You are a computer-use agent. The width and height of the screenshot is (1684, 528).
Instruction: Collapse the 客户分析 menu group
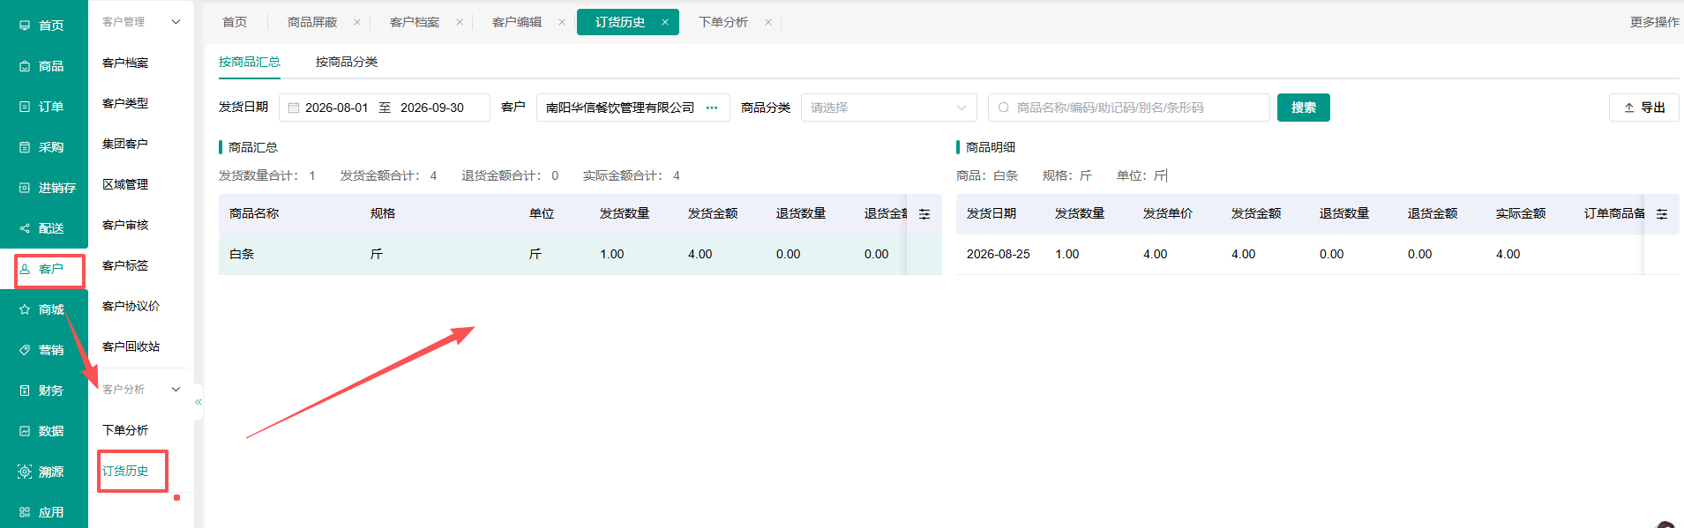coord(176,389)
